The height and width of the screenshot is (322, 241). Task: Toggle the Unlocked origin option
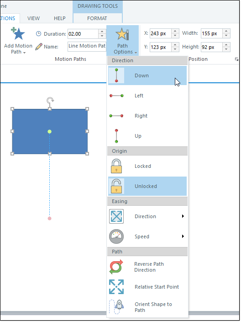(x=147, y=186)
